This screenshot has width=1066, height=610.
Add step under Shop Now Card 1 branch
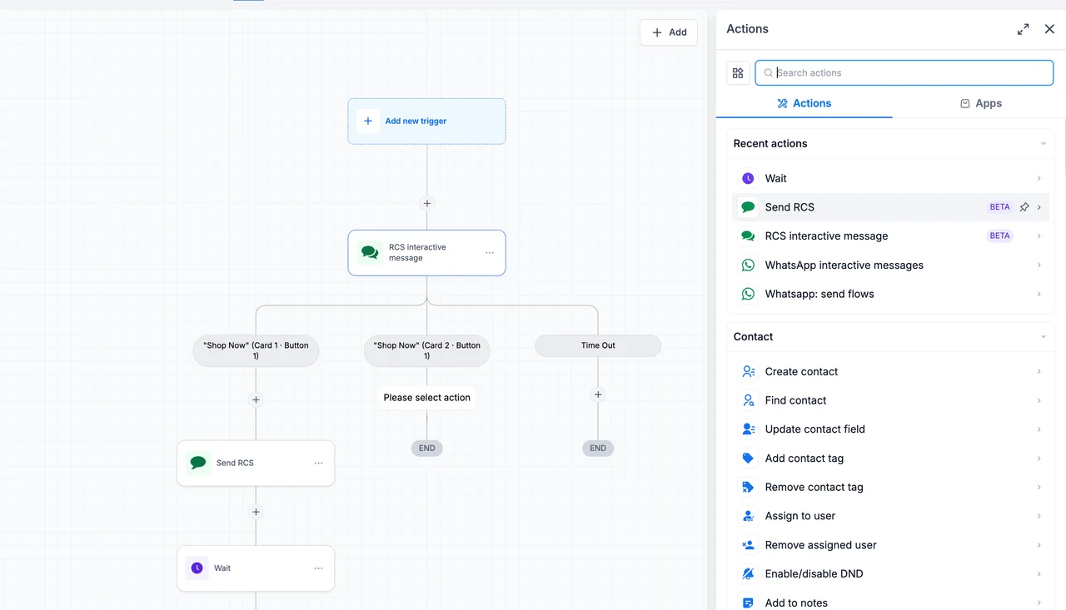(x=256, y=399)
